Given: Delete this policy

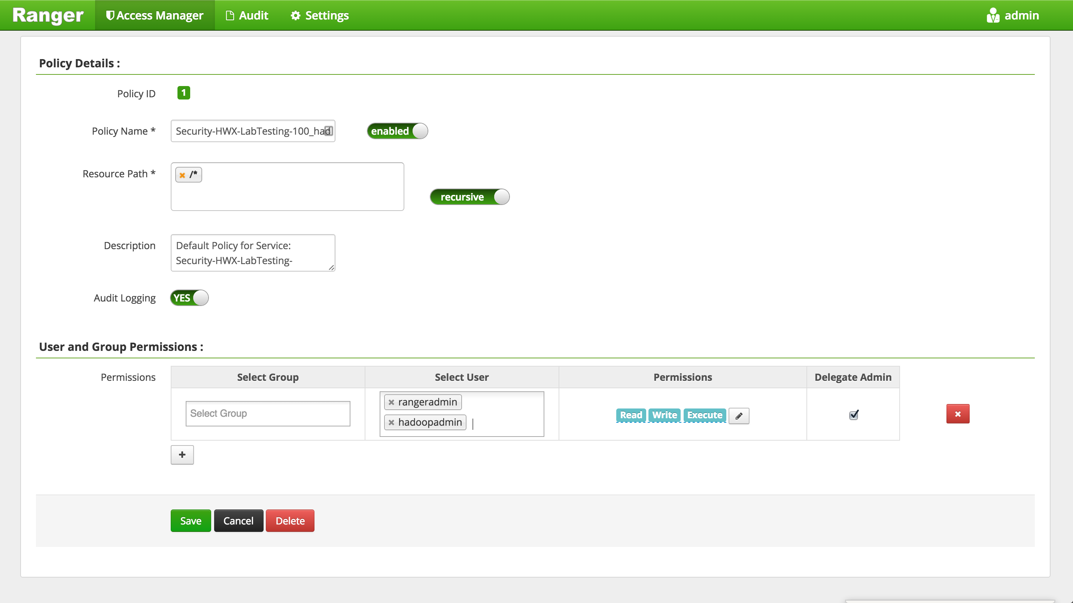Looking at the screenshot, I should [290, 521].
